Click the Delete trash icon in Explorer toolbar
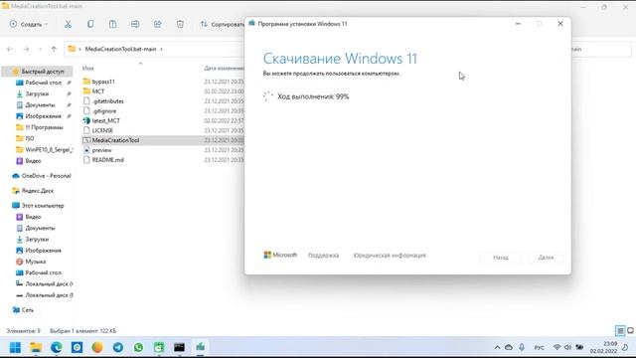The height and width of the screenshot is (358, 636). tap(180, 24)
